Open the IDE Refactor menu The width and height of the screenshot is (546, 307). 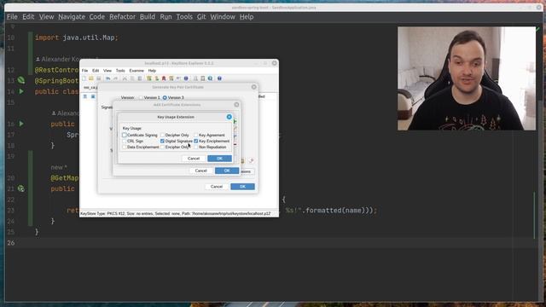coord(122,17)
